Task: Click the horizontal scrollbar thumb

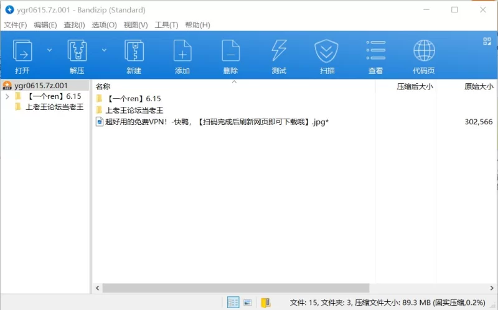Action: [236, 288]
